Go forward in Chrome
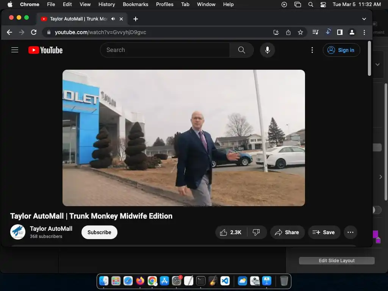Viewport: 388px width, 291px height. click(x=22, y=32)
